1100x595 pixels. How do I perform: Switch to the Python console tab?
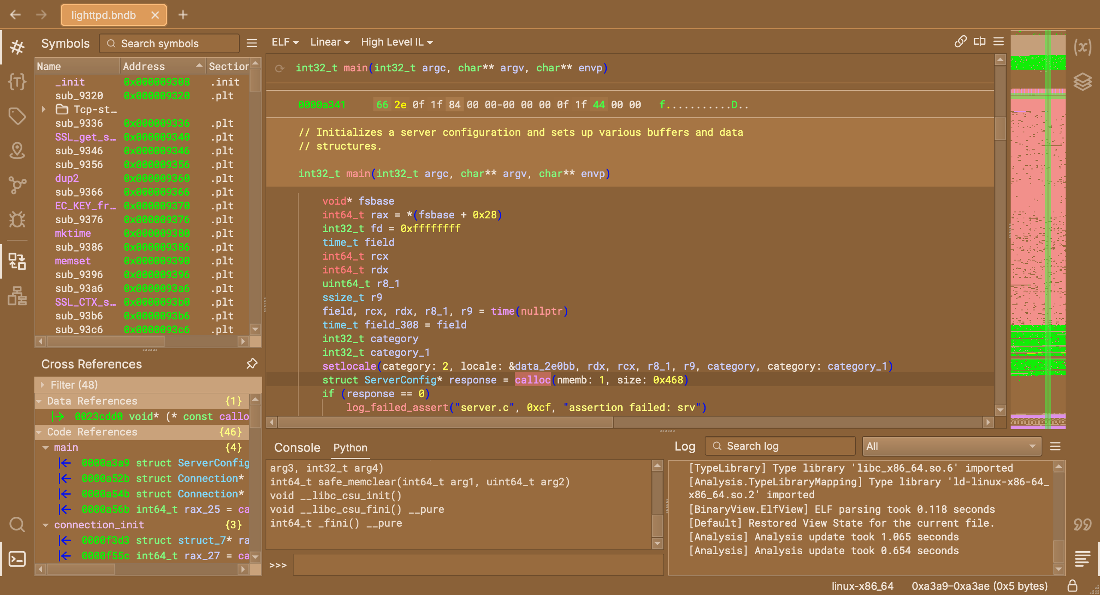[350, 448]
